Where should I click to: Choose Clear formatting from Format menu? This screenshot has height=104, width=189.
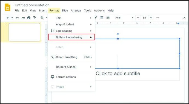71,57
